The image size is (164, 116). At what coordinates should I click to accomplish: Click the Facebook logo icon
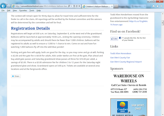pyautogui.click(x=120, y=38)
